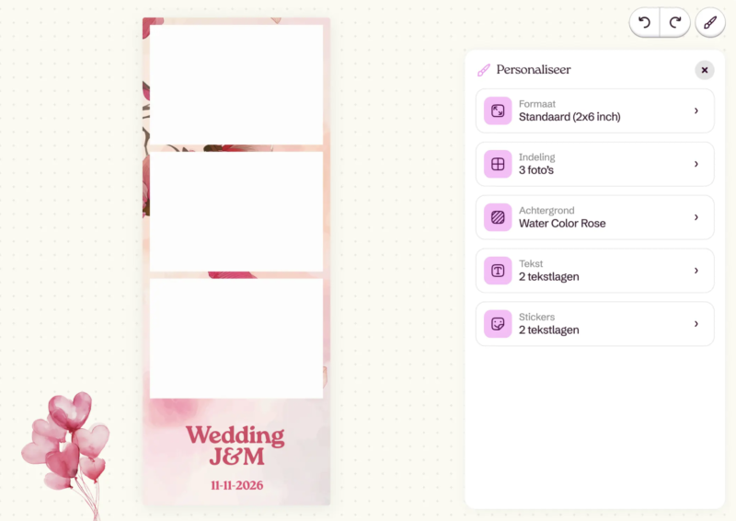Click the Indeling grid icon
The height and width of the screenshot is (521, 736).
[498, 164]
